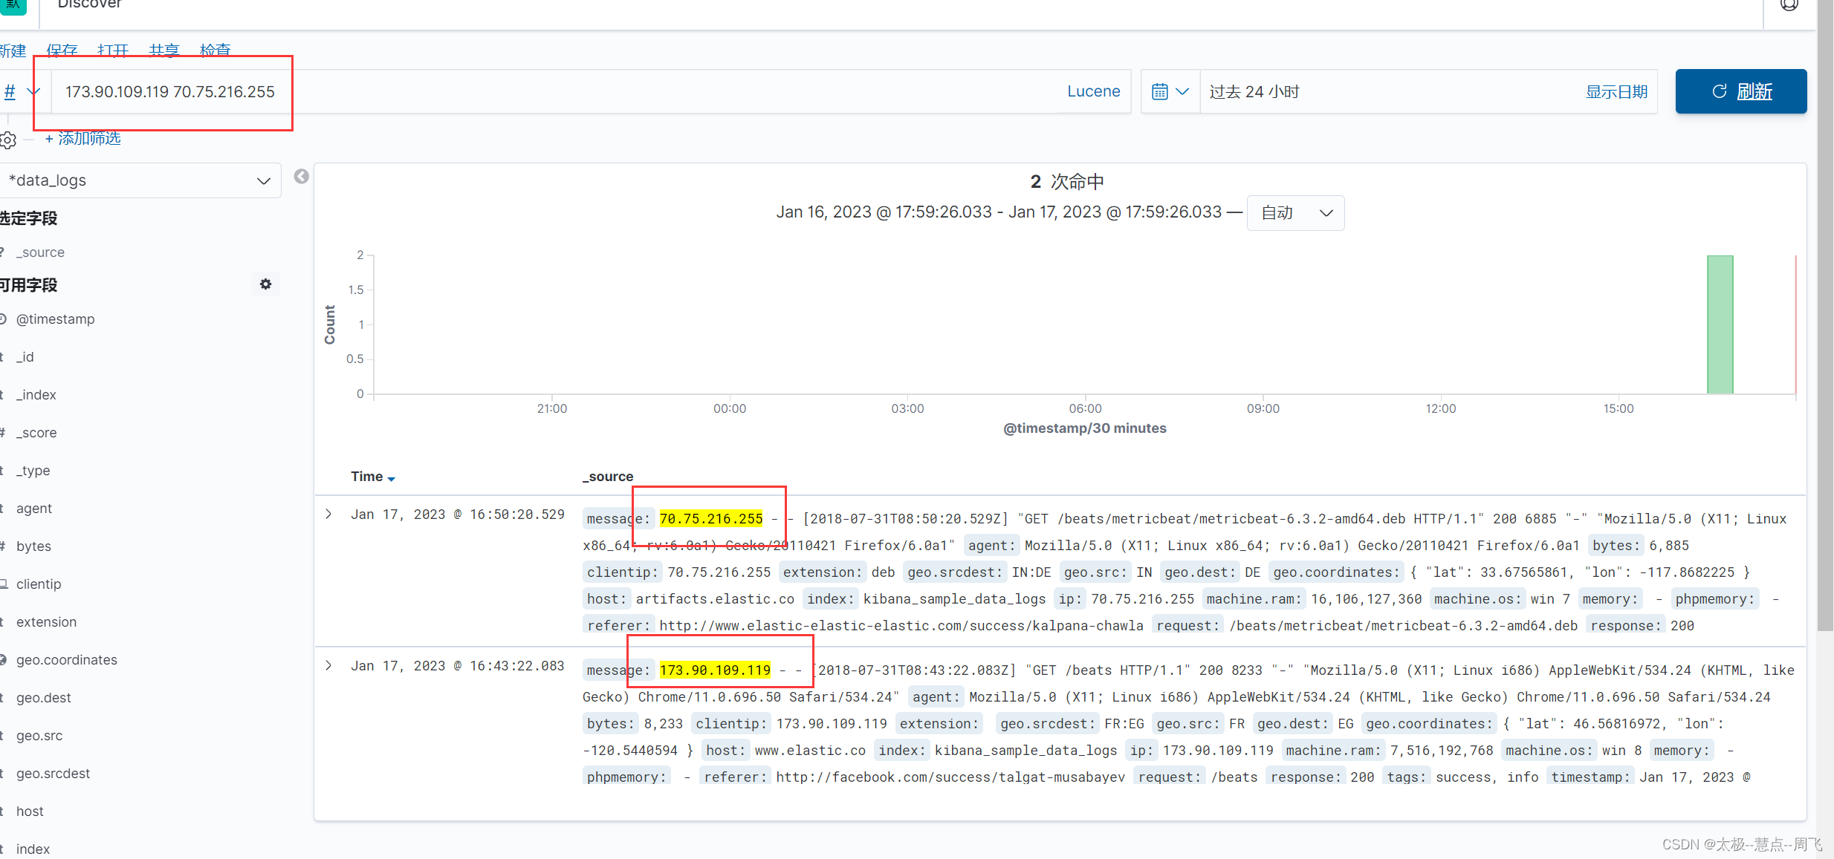Switch query language from Lucene
The height and width of the screenshot is (859, 1834).
1093,91
